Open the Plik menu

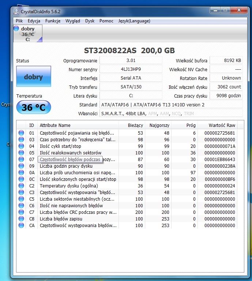click(19, 21)
